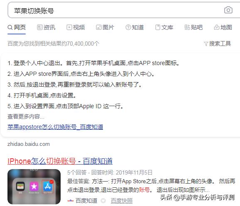Switch to the 资讯 tab

coord(46,27)
